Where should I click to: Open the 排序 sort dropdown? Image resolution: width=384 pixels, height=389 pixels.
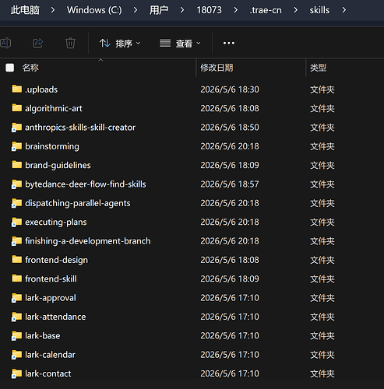pos(120,44)
